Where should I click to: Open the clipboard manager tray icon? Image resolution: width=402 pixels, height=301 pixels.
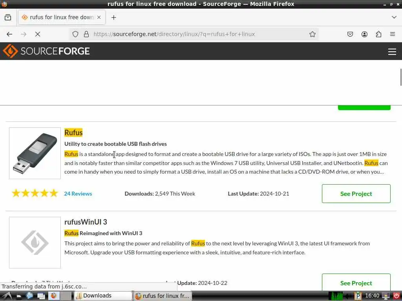coord(358,296)
